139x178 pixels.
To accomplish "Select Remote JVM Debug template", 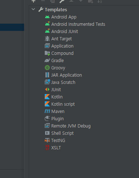I will pos(71,126).
